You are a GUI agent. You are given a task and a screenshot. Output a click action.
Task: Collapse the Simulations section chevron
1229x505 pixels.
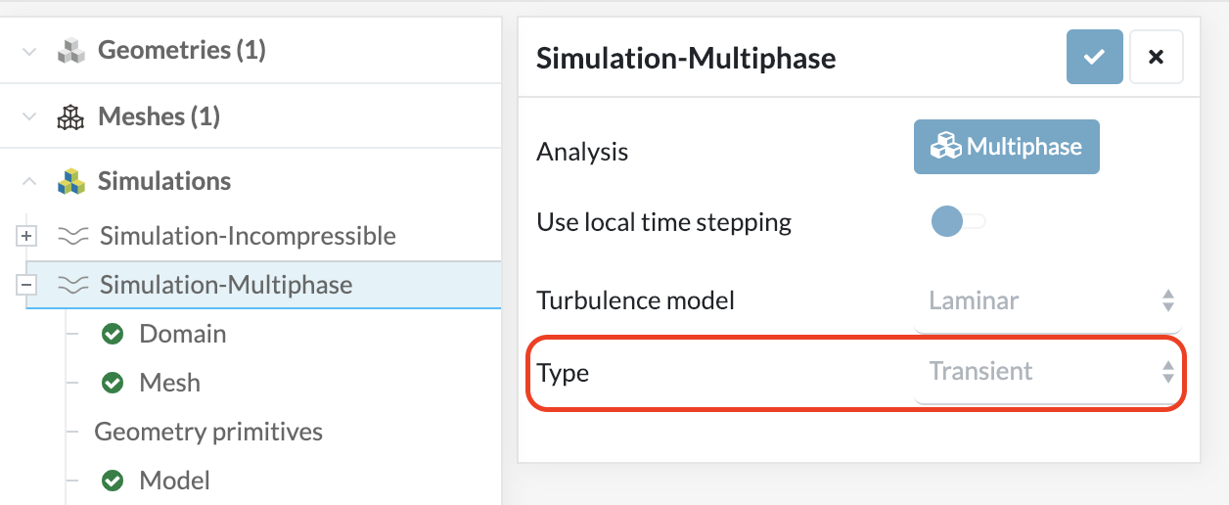[29, 181]
